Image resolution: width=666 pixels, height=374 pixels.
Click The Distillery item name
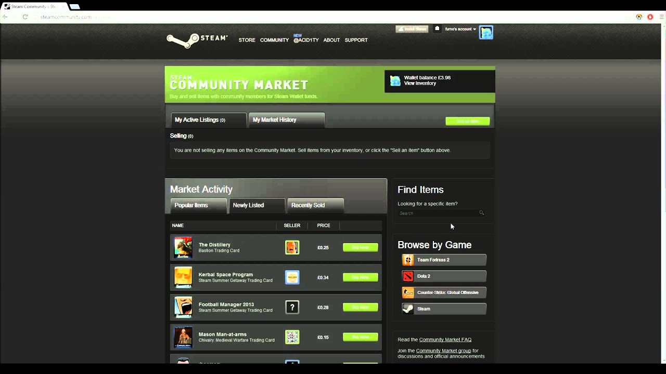click(x=214, y=245)
